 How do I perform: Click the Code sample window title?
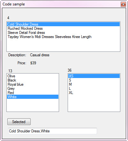point(14,4)
